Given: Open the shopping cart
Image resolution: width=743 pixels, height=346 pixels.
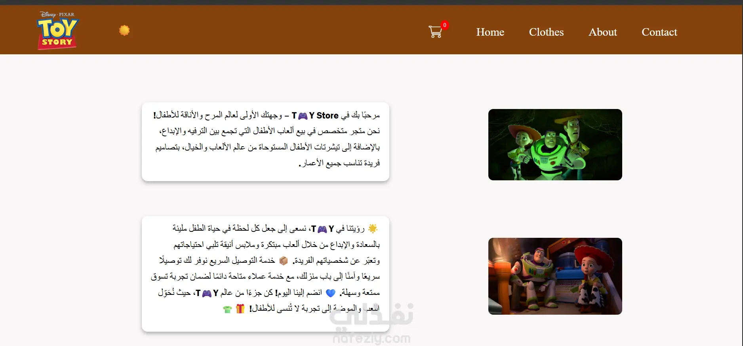Looking at the screenshot, I should [435, 32].
